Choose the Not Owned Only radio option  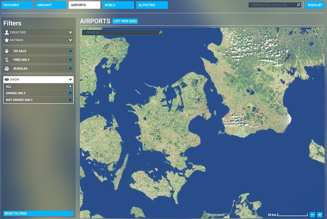click(x=70, y=100)
